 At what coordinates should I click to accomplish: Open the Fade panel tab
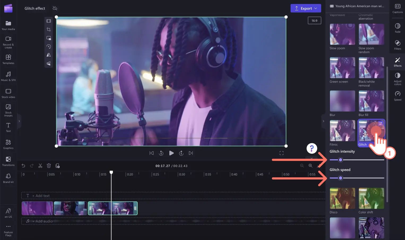tap(398, 28)
